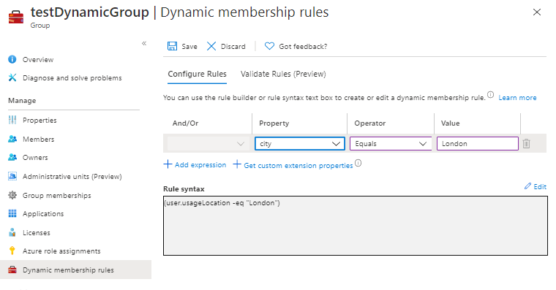
Task: Open the Operator dropdown showing Equals
Action: pos(391,143)
